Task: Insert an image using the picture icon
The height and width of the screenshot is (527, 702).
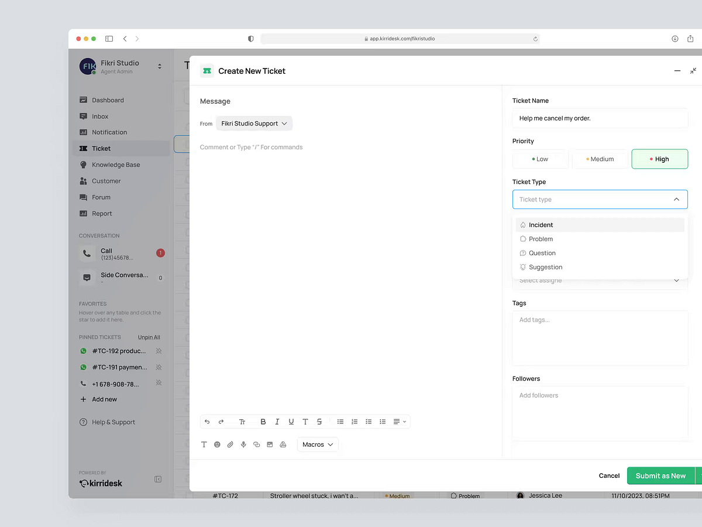Action: [x=270, y=444]
